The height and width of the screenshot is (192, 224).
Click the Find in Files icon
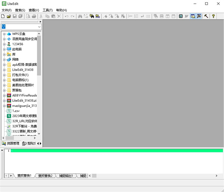(92, 16)
